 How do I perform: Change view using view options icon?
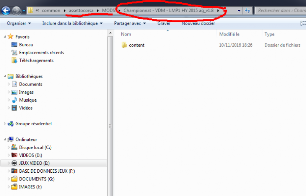click(303, 23)
